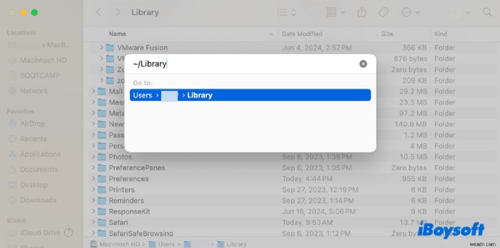This screenshot has width=500, height=248.
Task: Expand the Preferences folder
Action: (x=93, y=179)
